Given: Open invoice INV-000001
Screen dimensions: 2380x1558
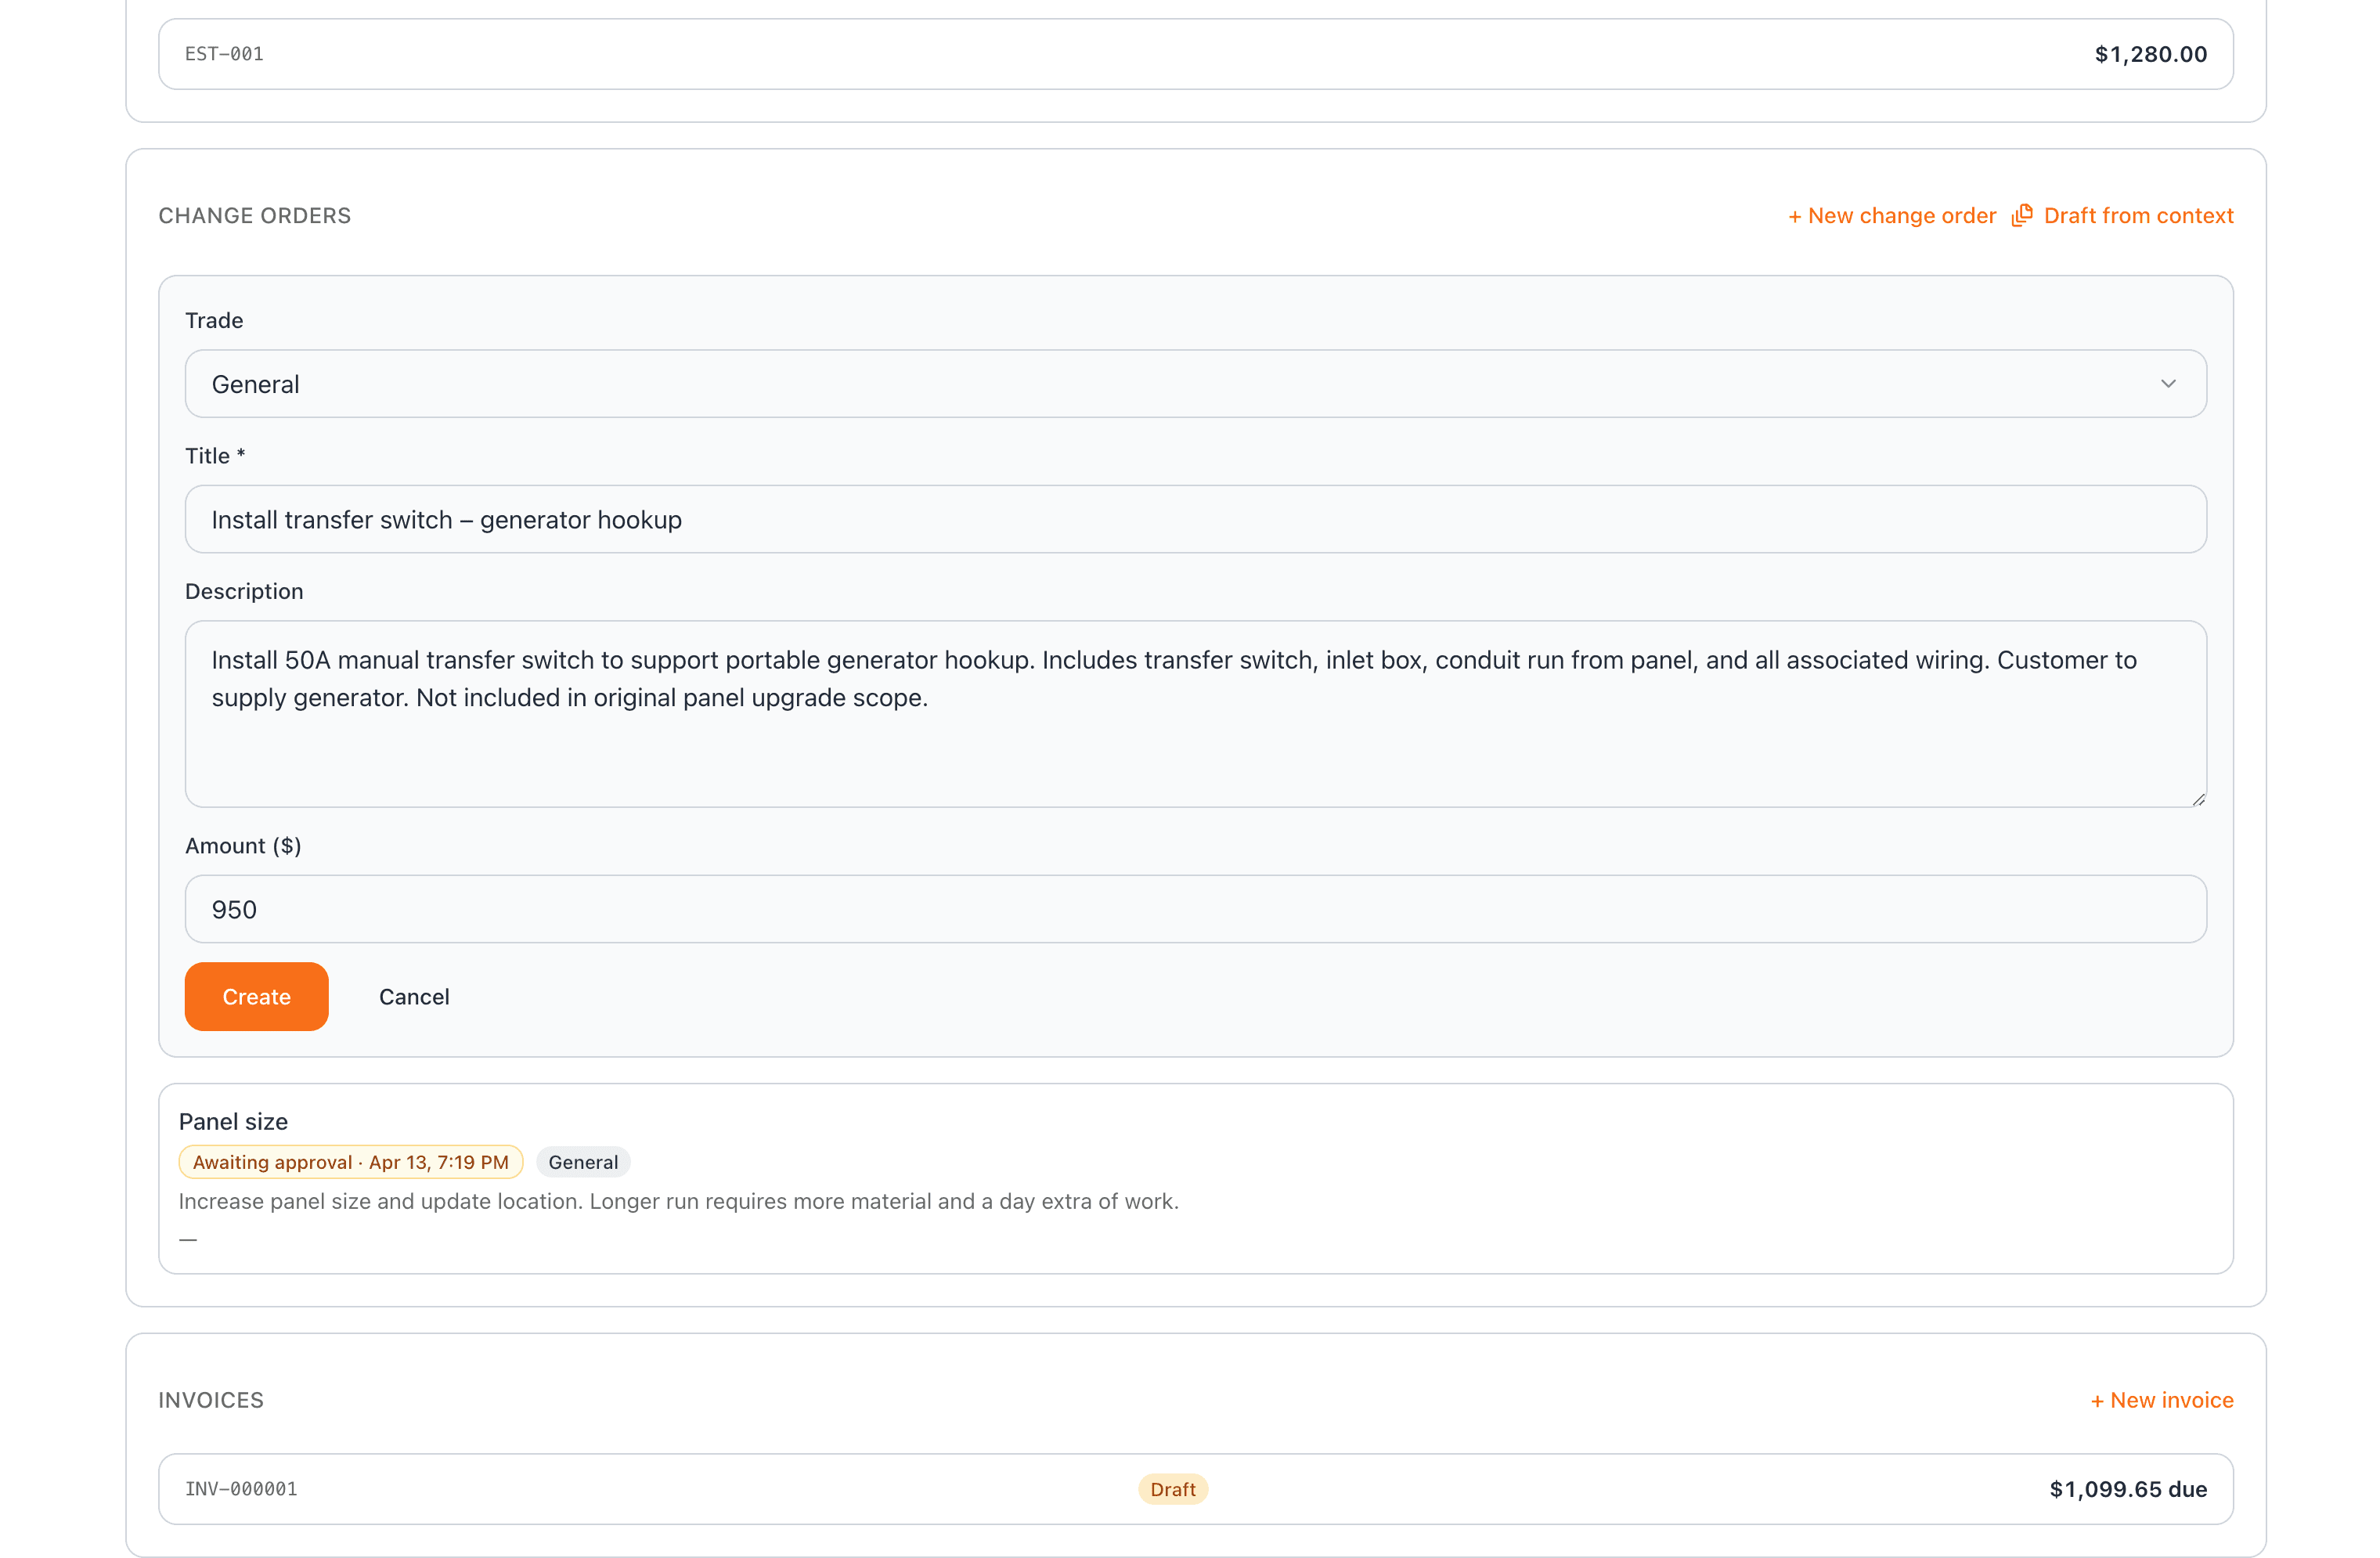Looking at the screenshot, I should 1195,1489.
